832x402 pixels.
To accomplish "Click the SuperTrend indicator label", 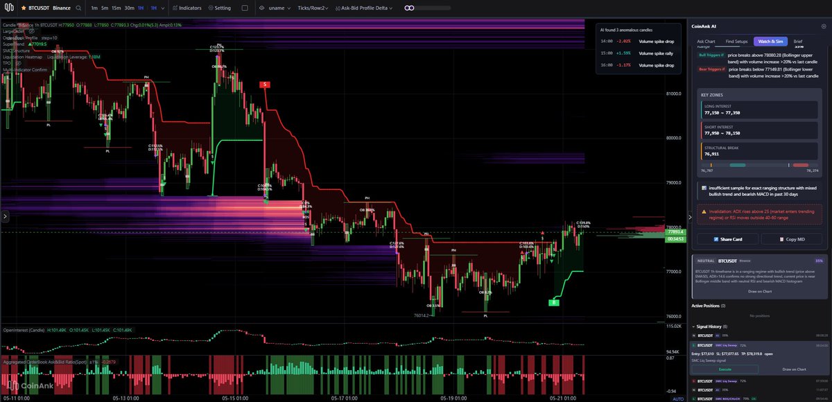I will 13,44.
